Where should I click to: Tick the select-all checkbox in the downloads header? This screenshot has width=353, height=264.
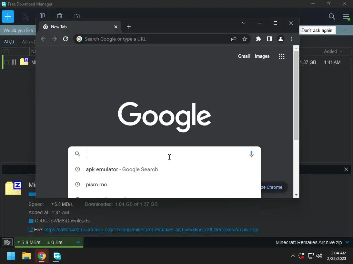7,51
